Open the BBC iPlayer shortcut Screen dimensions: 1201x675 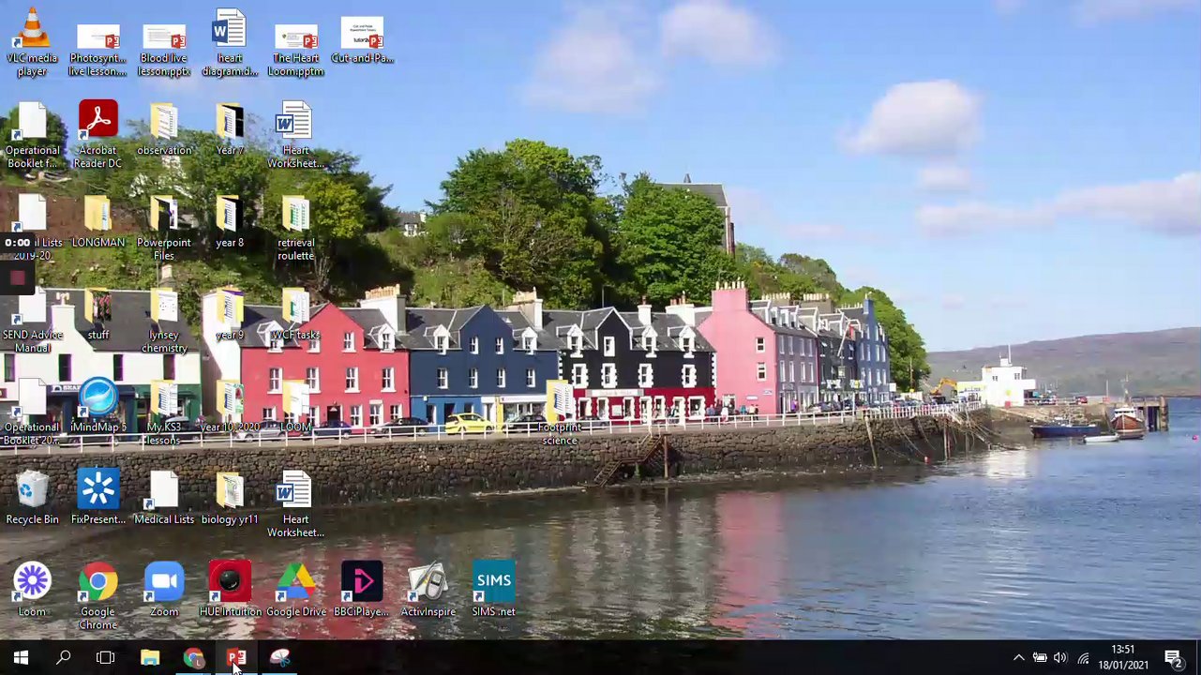[361, 583]
